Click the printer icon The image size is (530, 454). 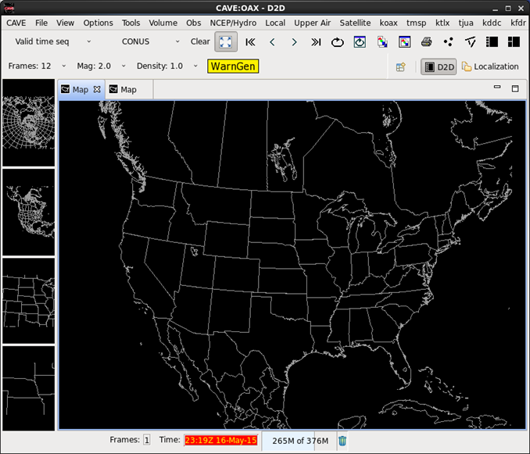[427, 42]
